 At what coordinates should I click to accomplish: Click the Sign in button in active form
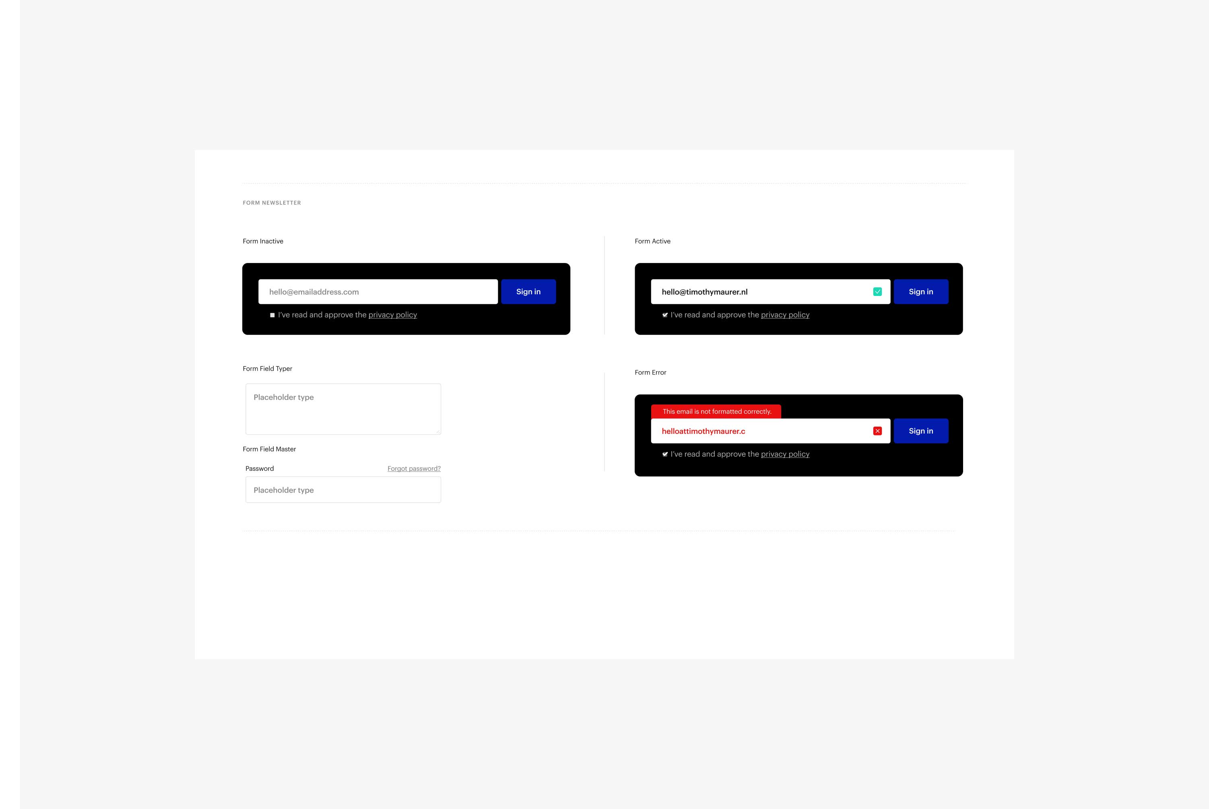921,292
